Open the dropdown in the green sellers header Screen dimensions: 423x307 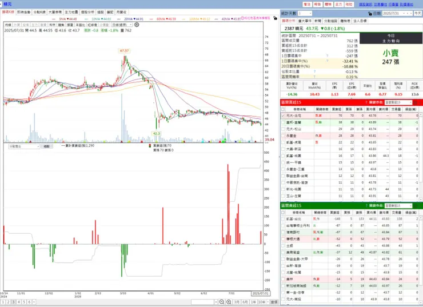[398, 206]
